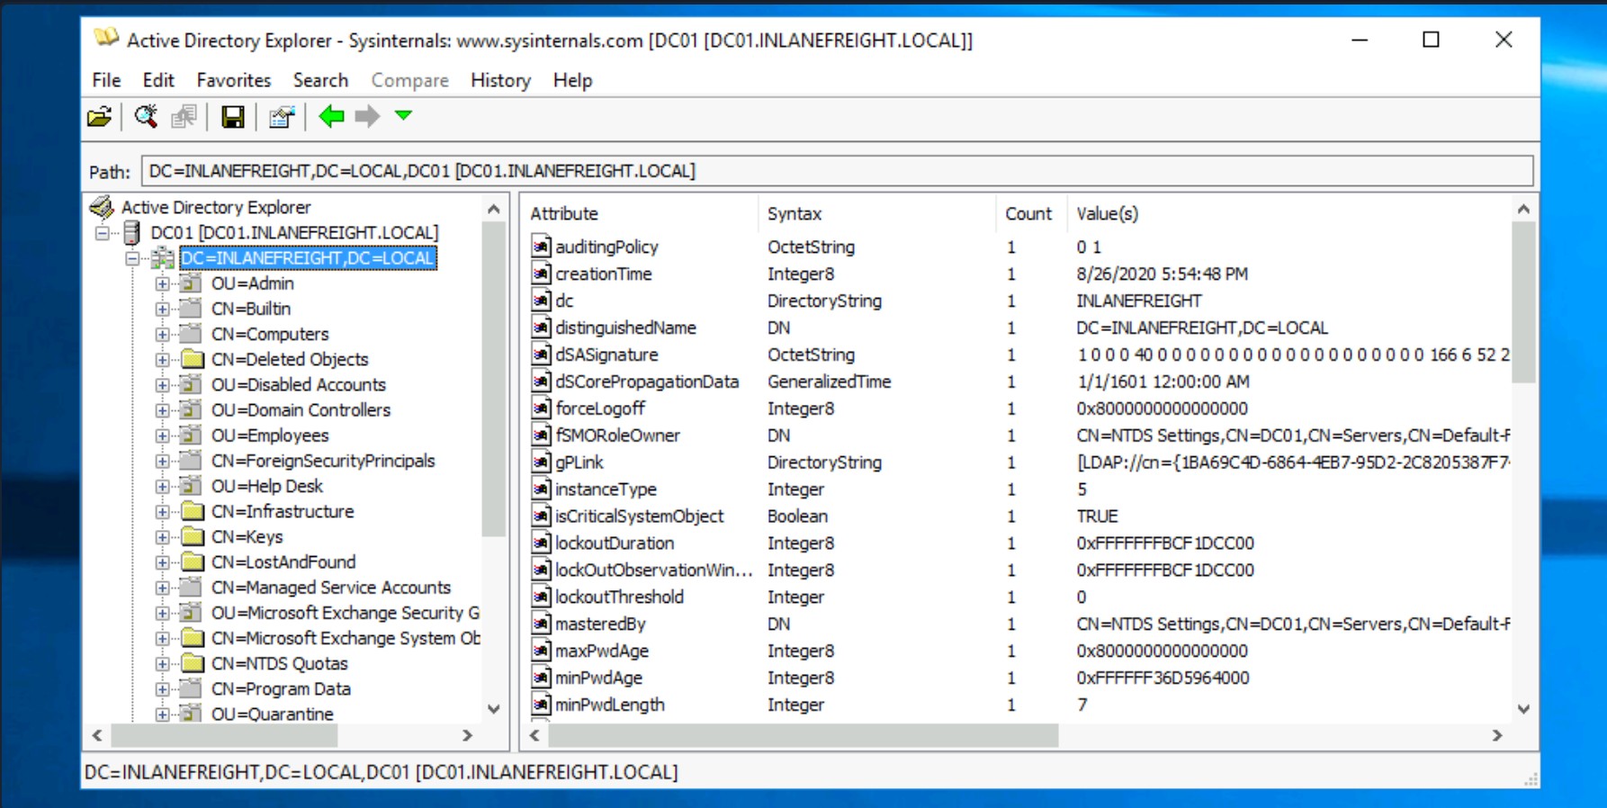Viewport: 1607px width, 808px height.
Task: Click the lockoutThreshold attribute icon
Action: [541, 596]
